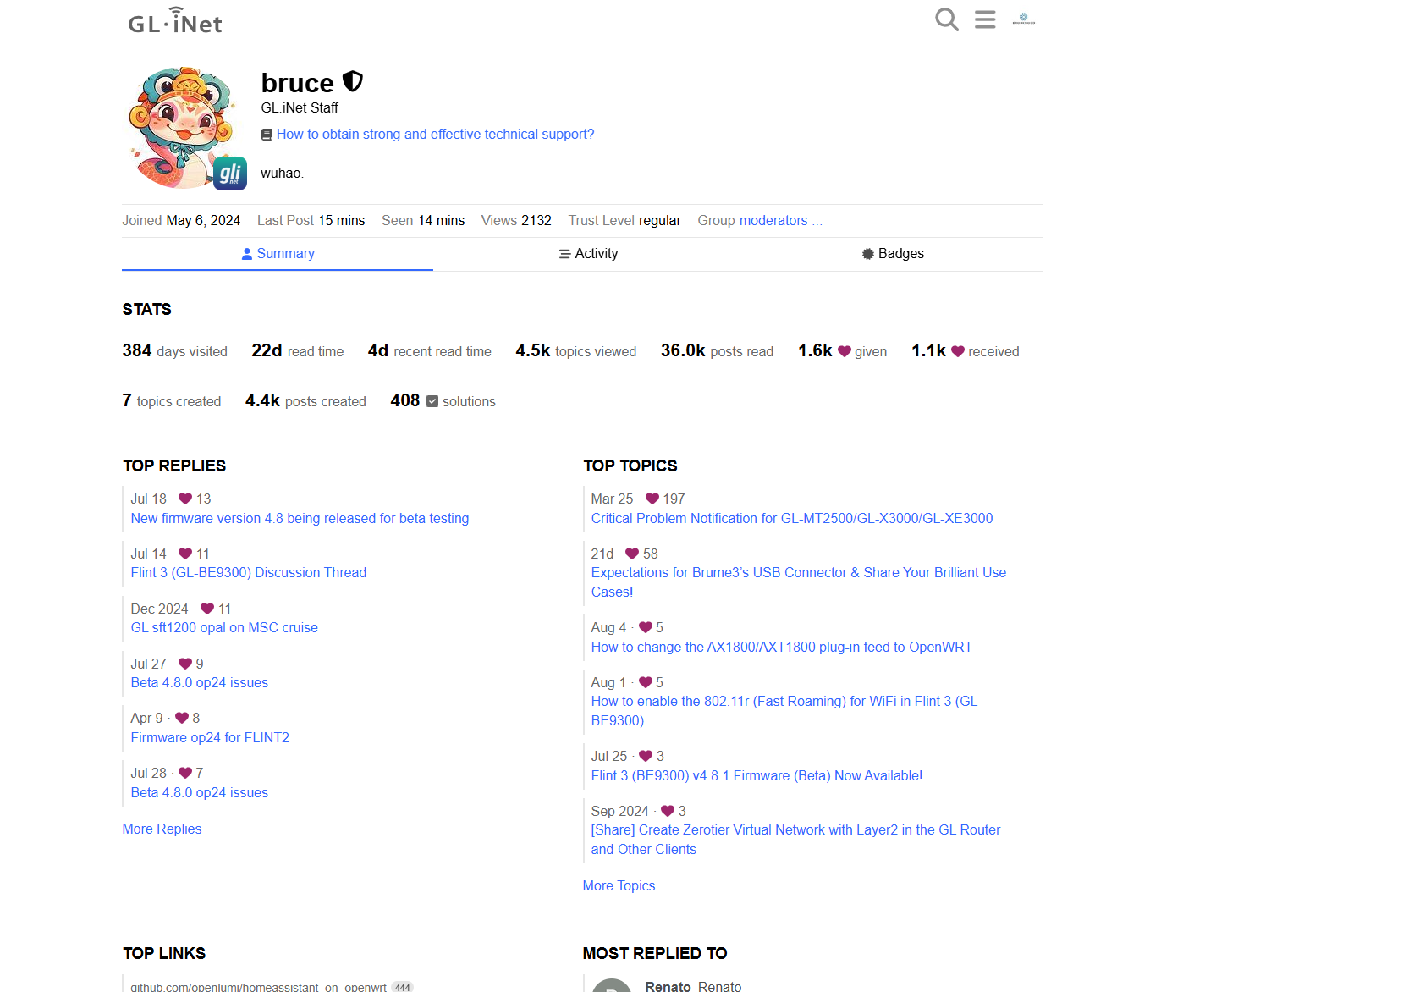Select the Summary tab

tap(278, 254)
